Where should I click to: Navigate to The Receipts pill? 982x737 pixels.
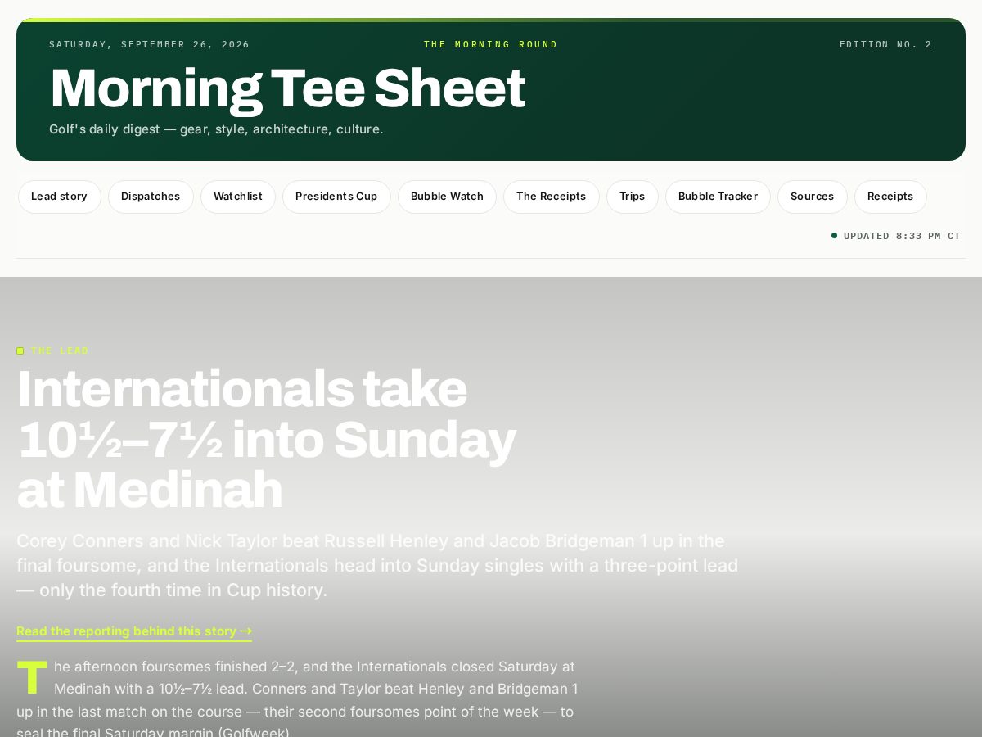pos(552,197)
